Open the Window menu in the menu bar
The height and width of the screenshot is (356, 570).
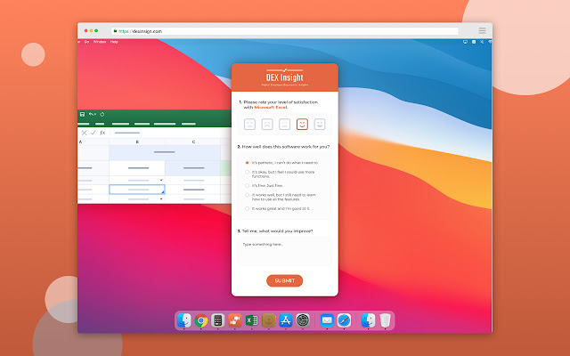coord(99,42)
